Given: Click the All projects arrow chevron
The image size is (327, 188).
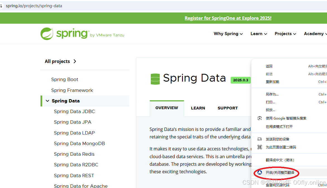Looking at the screenshot, I should pos(75,61).
